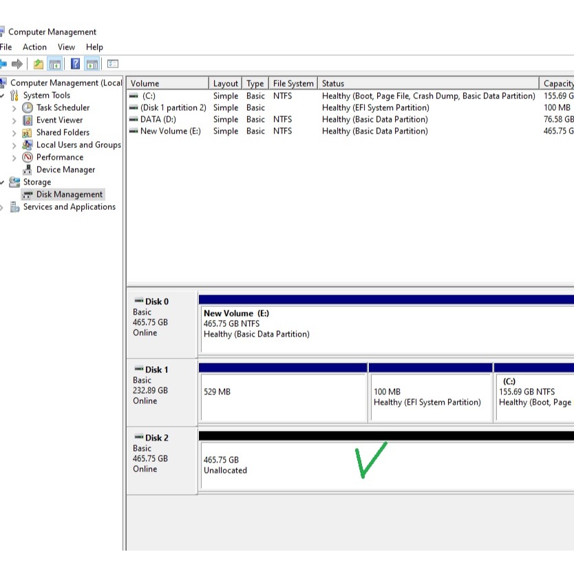
Task: Expand the Task Scheduler node chevron
Action: point(14,108)
